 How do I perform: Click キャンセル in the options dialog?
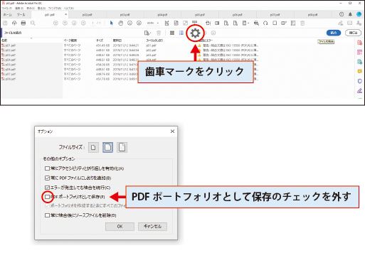click(152, 227)
